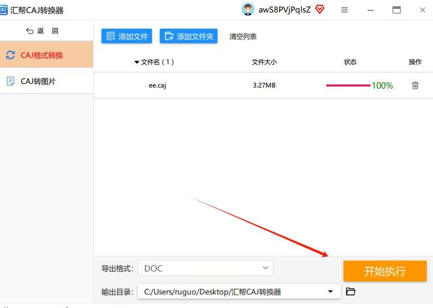
Task: Expand the 输出目录 path dropdown arrow
Action: [330, 291]
